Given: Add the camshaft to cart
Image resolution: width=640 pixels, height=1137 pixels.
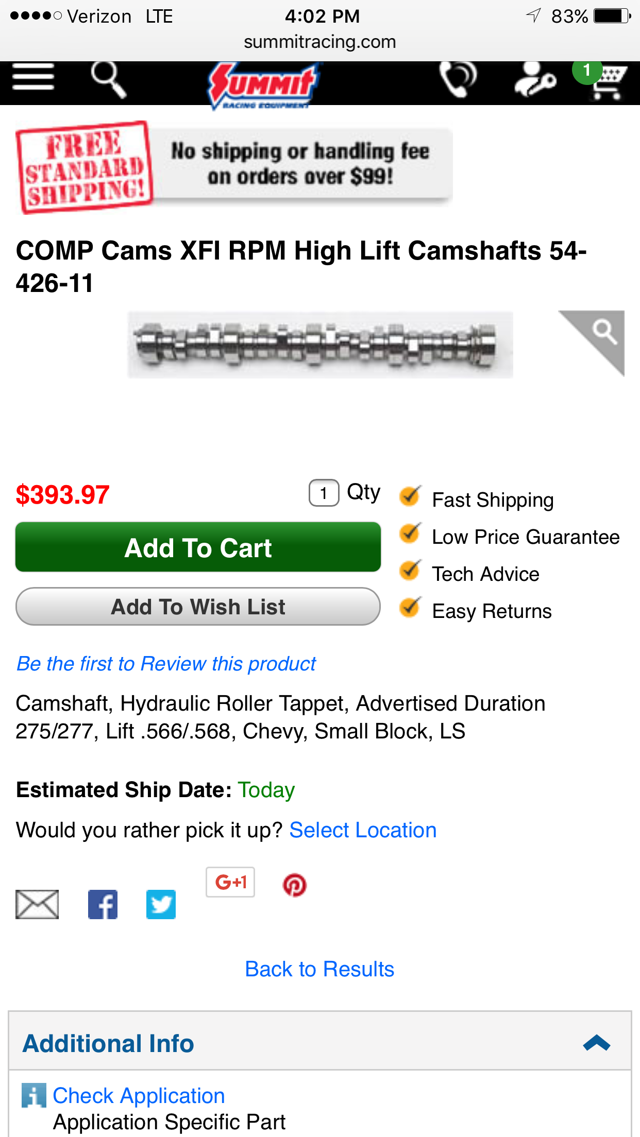Looking at the screenshot, I should (198, 547).
